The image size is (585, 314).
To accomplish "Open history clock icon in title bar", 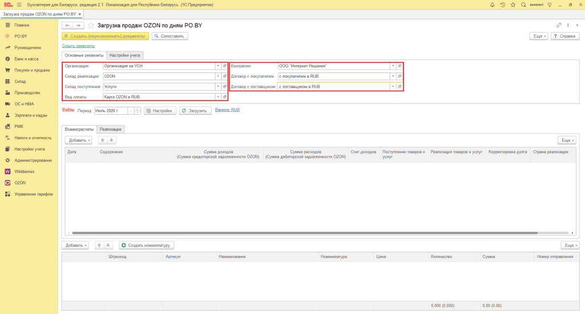I will click(x=503, y=5).
